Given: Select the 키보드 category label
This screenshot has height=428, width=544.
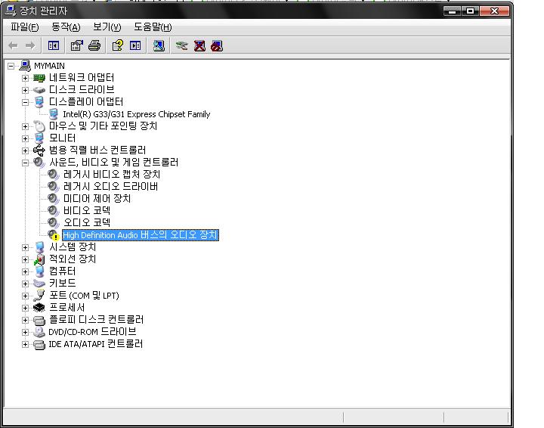Looking at the screenshot, I should (63, 284).
